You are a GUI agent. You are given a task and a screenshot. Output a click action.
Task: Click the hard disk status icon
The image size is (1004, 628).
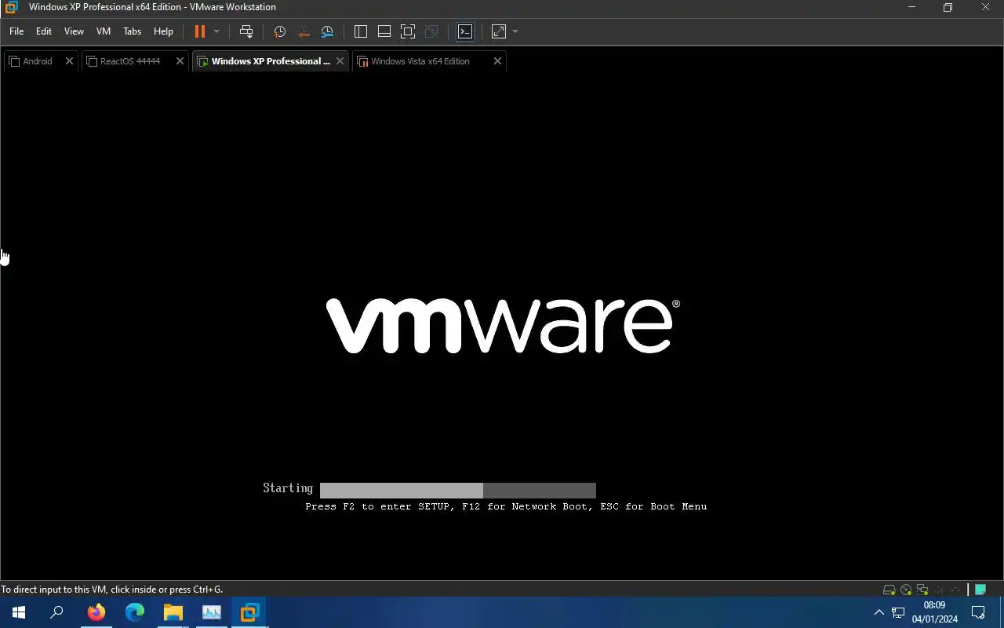(x=889, y=590)
